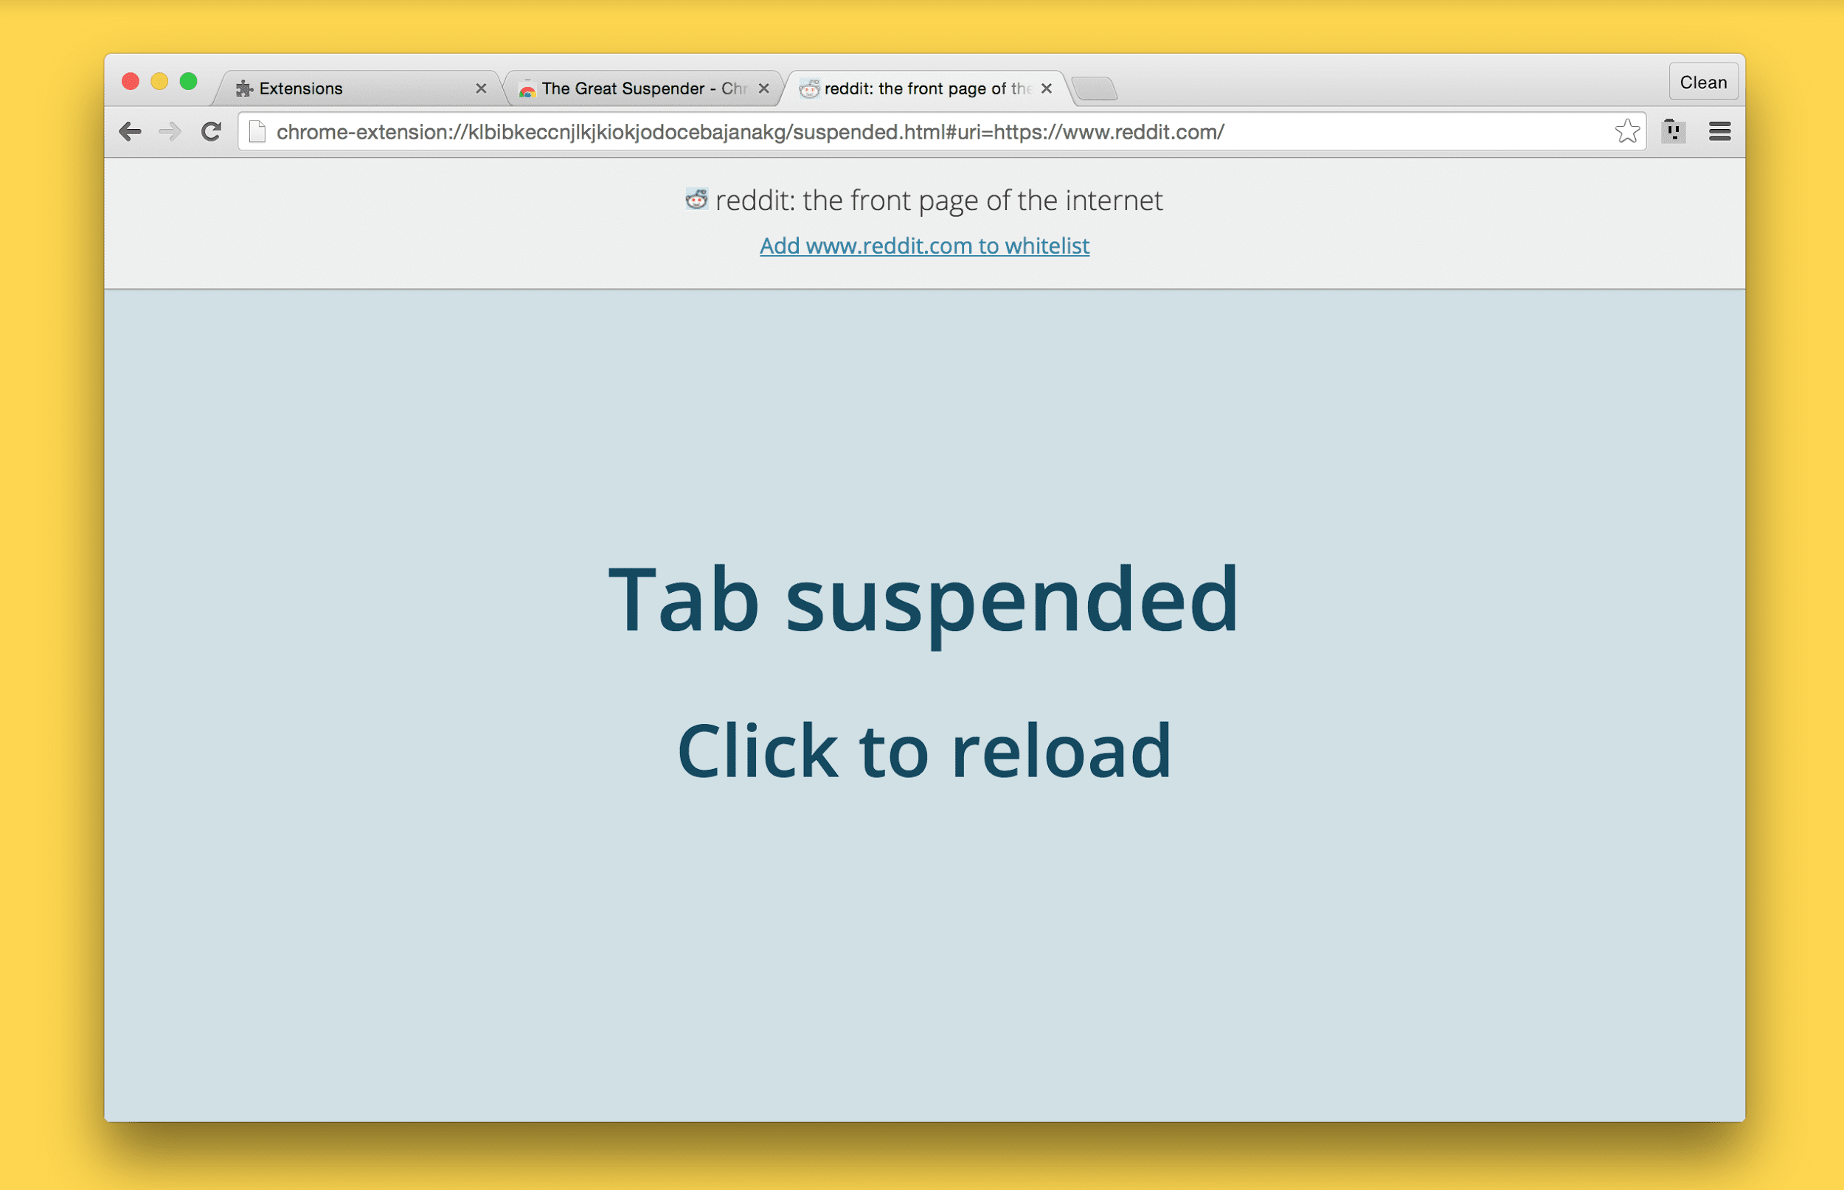Click the address bar URL field
This screenshot has height=1190, width=1844.
(922, 132)
